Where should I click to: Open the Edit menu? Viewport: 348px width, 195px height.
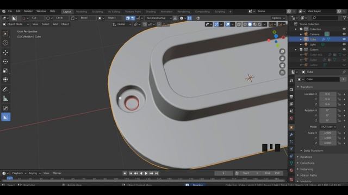click(18, 11)
